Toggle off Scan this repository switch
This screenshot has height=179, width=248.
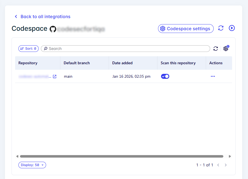pos(165,76)
